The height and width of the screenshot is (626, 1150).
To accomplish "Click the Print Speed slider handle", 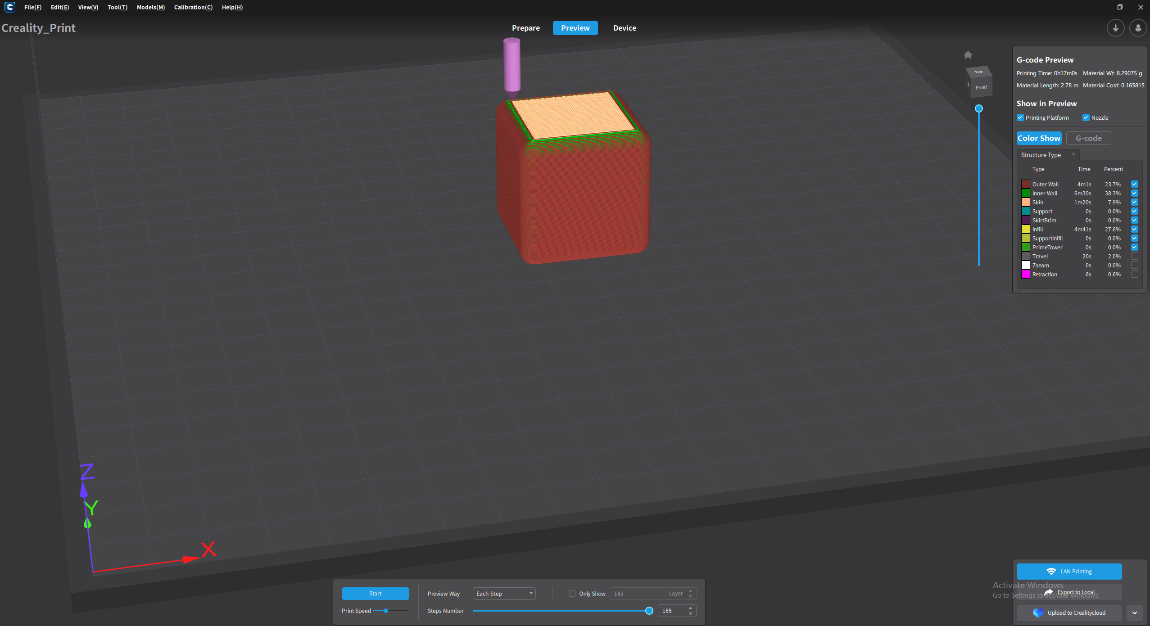I will (386, 611).
